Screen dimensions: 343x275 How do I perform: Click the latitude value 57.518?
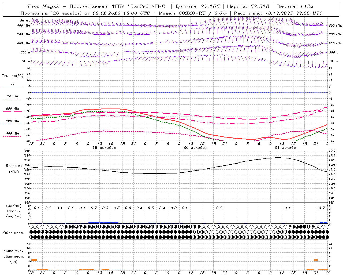(259, 6)
